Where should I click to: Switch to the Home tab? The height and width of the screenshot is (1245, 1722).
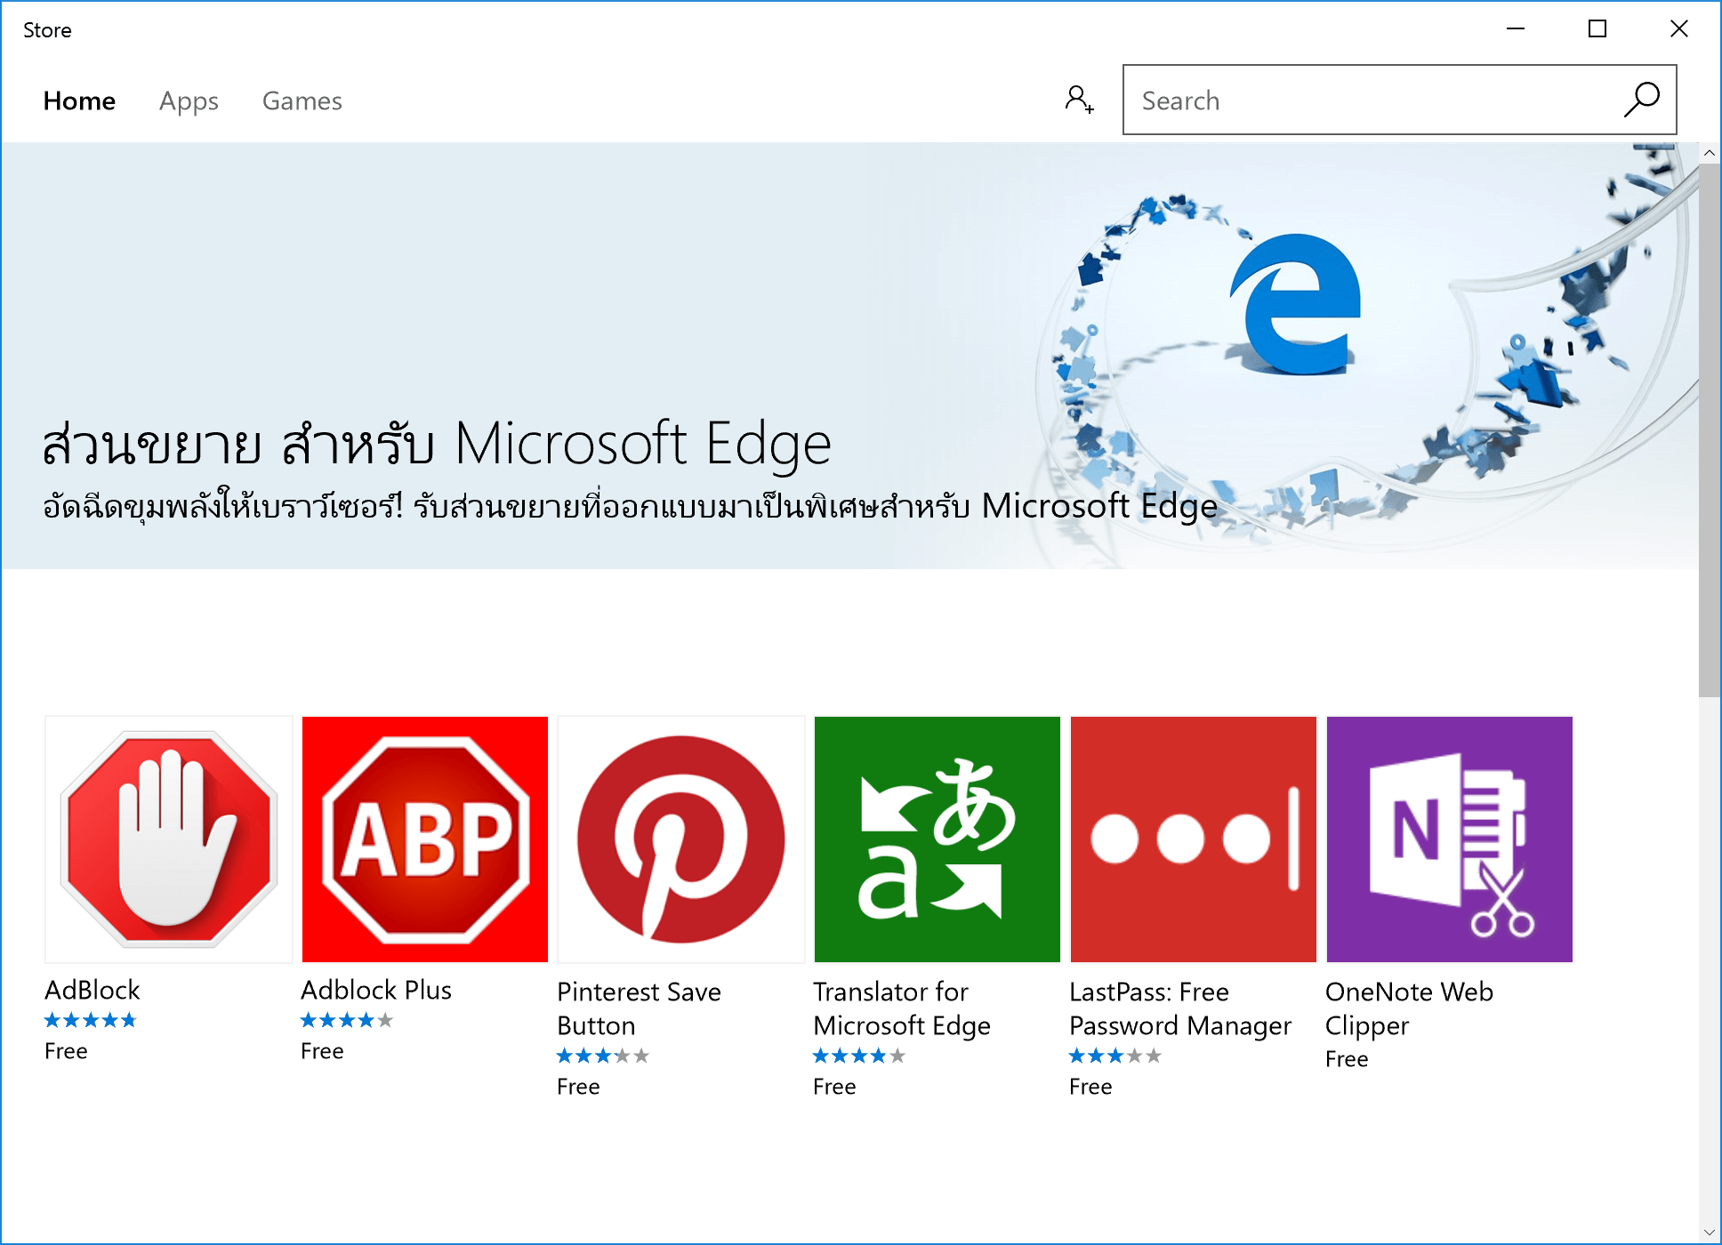79,100
